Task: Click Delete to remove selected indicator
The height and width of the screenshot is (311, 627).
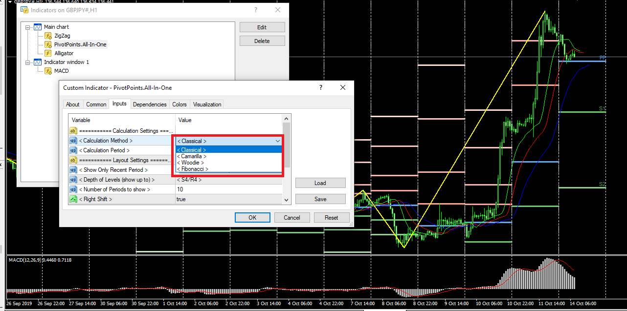Action: tap(262, 41)
